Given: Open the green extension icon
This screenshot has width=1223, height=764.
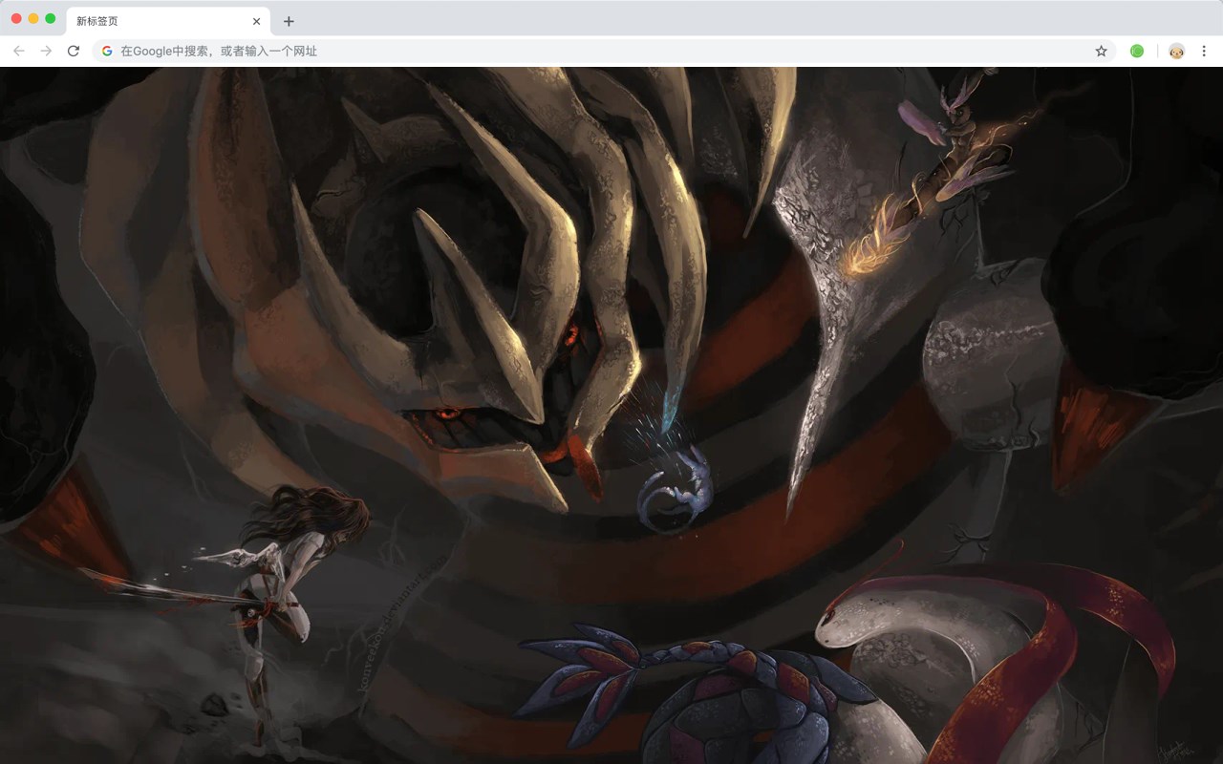Looking at the screenshot, I should pyautogui.click(x=1137, y=51).
